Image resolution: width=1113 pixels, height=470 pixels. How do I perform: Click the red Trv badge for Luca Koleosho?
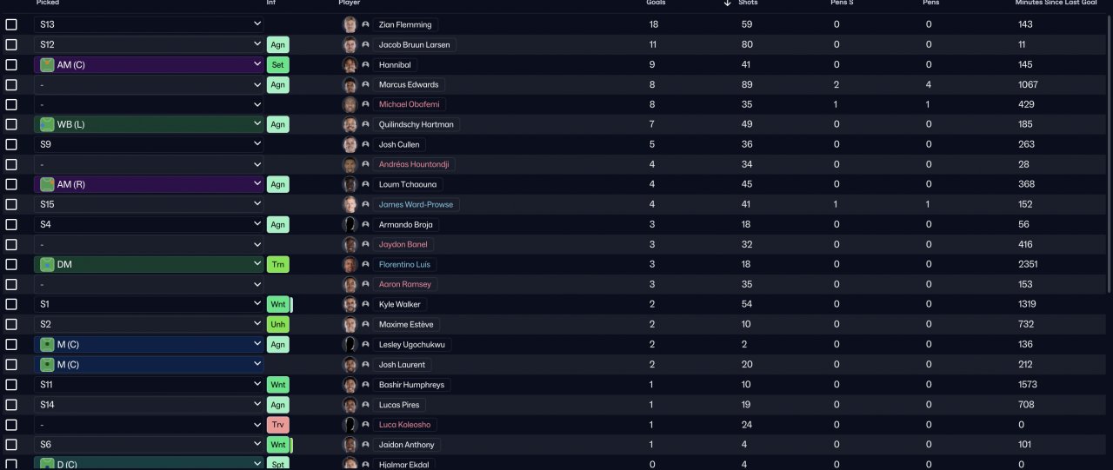pyautogui.click(x=277, y=425)
